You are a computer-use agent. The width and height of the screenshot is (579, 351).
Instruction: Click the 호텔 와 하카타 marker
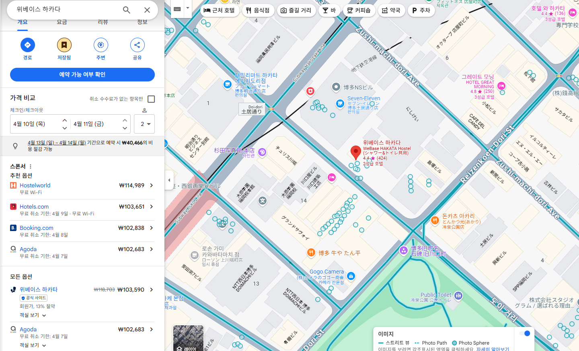573,12
